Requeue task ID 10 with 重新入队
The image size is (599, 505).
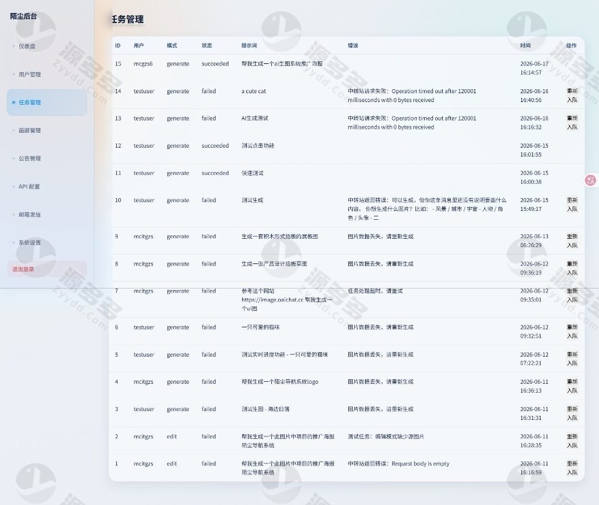(x=572, y=205)
